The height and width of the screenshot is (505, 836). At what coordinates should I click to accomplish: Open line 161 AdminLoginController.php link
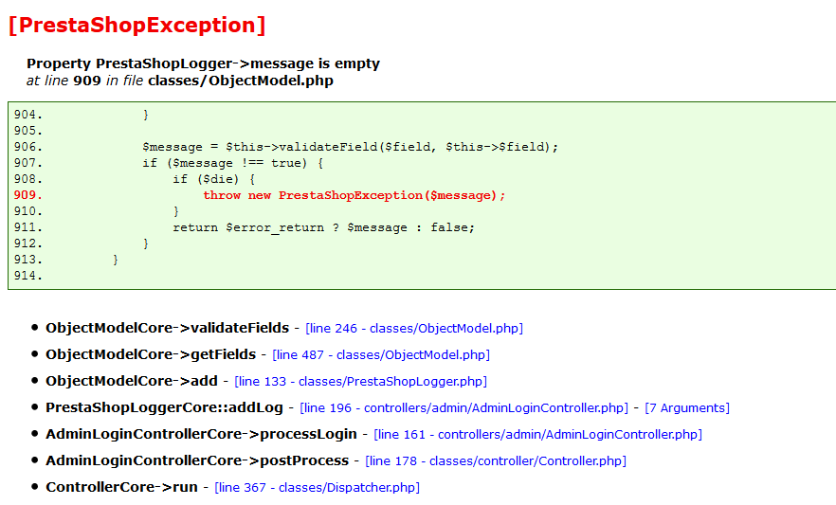click(x=538, y=435)
